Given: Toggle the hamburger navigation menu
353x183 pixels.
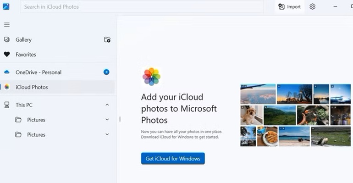Looking at the screenshot, I should 7,24.
